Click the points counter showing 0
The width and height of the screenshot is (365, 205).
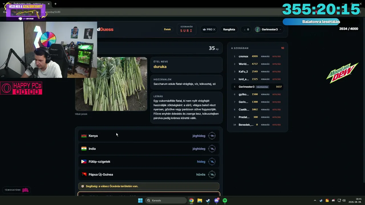(x=246, y=29)
